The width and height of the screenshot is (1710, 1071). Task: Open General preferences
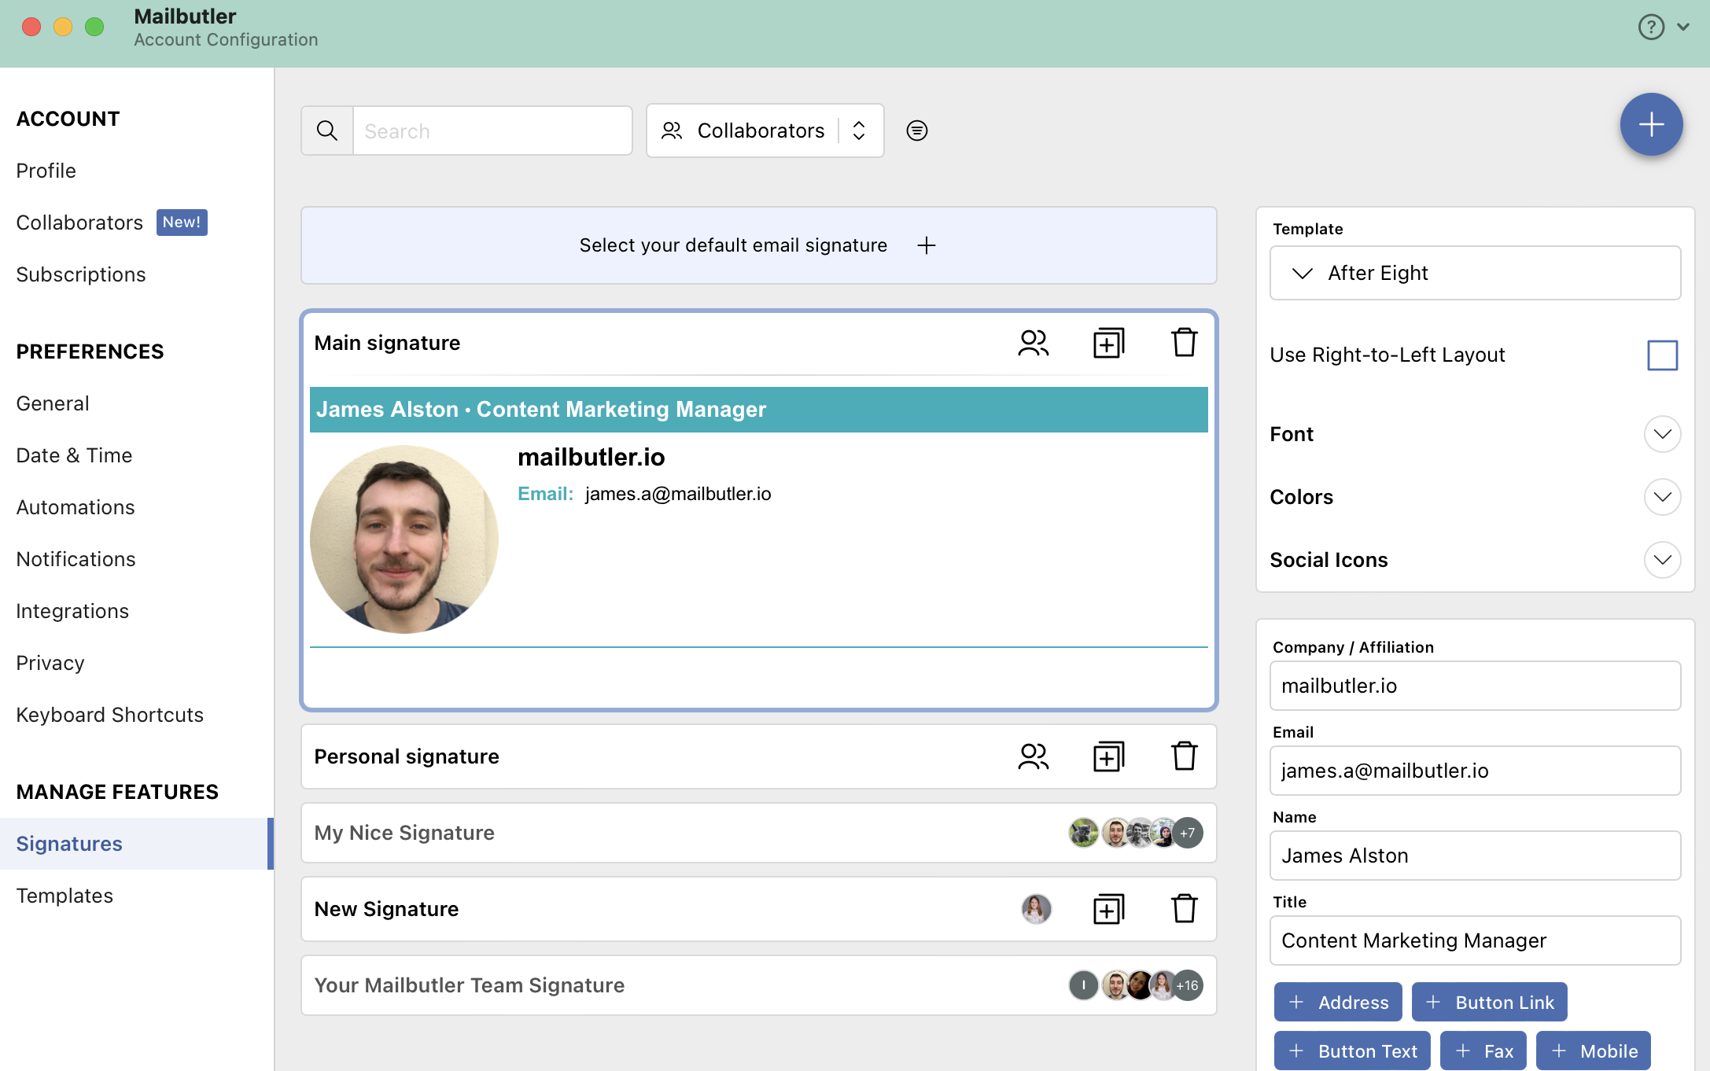[53, 403]
